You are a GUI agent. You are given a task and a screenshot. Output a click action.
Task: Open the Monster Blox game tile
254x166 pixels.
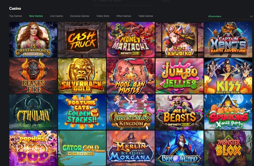coord(228,148)
